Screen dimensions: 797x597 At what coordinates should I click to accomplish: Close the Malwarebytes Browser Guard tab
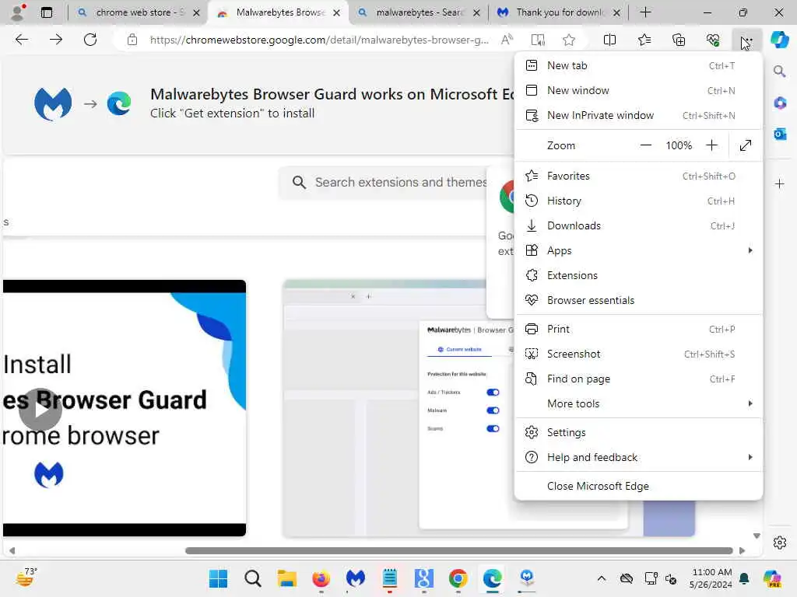click(336, 12)
